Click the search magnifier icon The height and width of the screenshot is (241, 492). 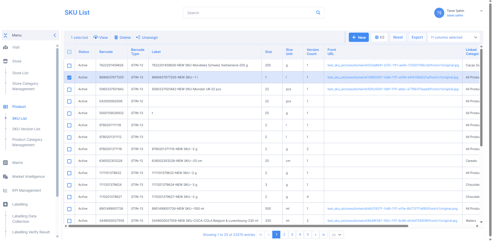tap(318, 13)
